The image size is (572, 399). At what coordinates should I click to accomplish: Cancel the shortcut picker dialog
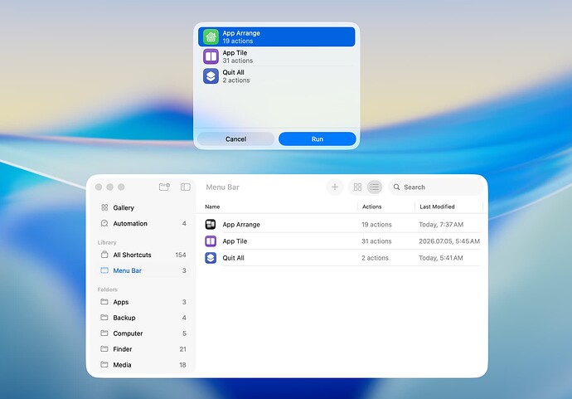click(x=235, y=139)
